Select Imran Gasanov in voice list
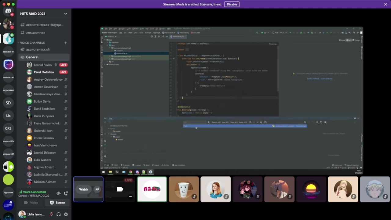 coord(47,138)
